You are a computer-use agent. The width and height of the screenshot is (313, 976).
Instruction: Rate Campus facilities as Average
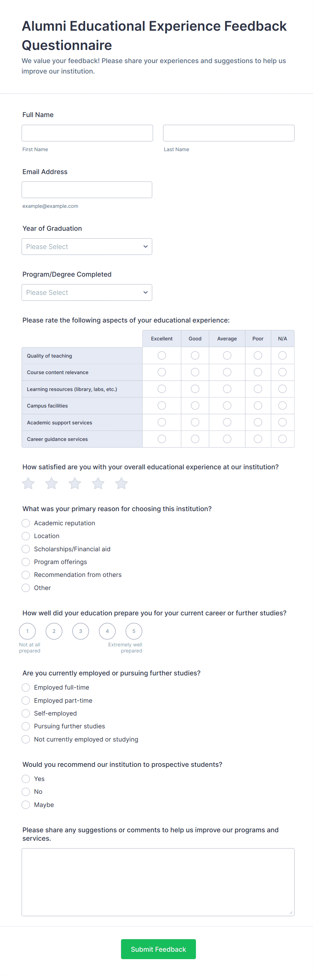(x=227, y=406)
